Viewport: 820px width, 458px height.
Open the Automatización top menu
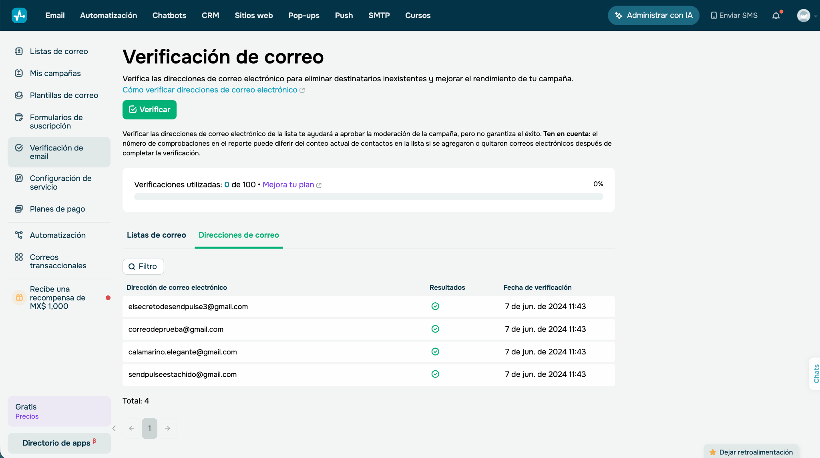[x=109, y=16]
